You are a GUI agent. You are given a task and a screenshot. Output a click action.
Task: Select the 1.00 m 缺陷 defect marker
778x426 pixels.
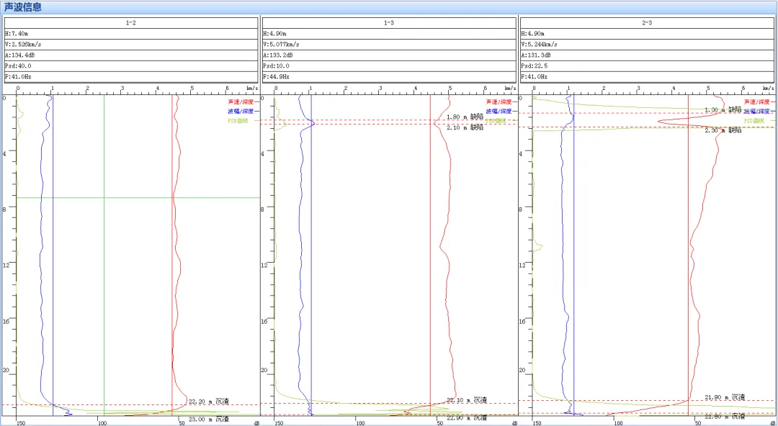coord(723,110)
